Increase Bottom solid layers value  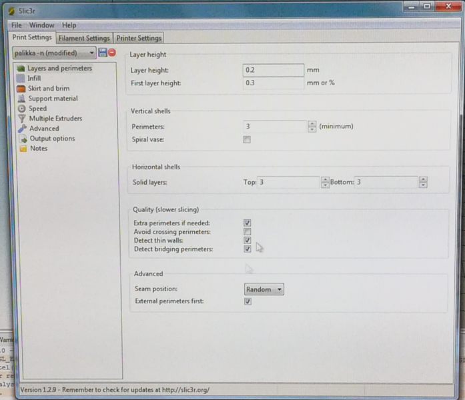tap(423, 179)
